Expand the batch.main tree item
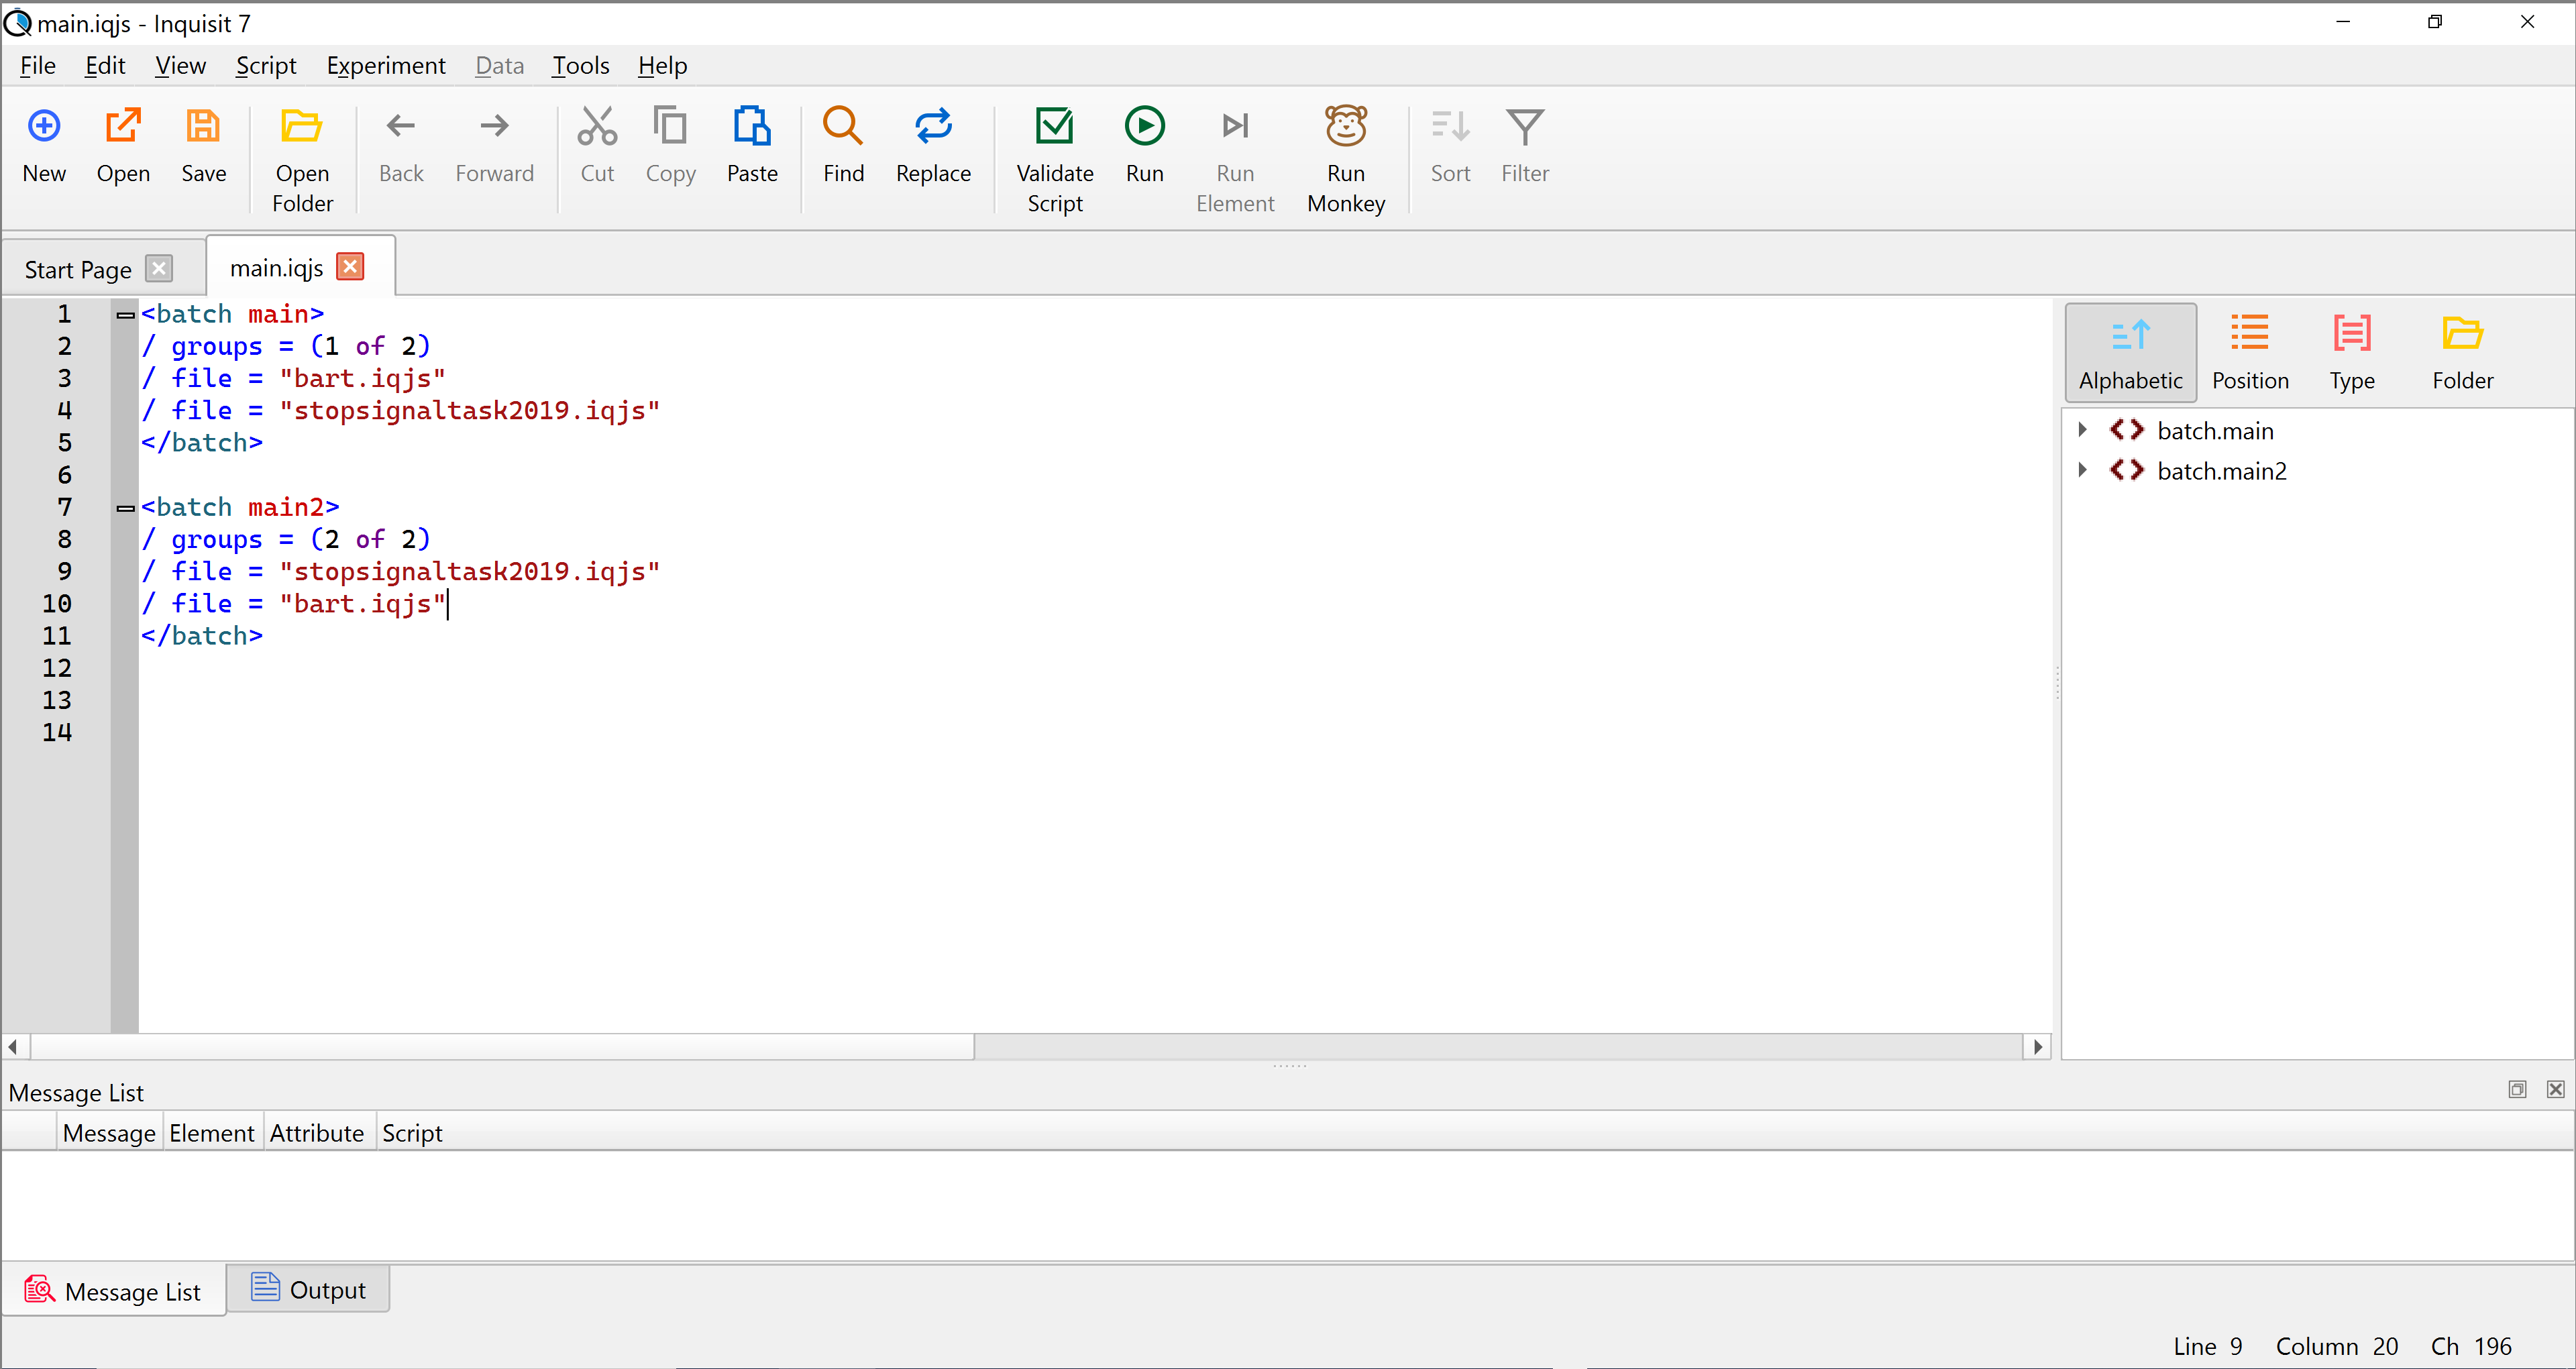This screenshot has height=1369, width=2576. pyautogui.click(x=2082, y=431)
